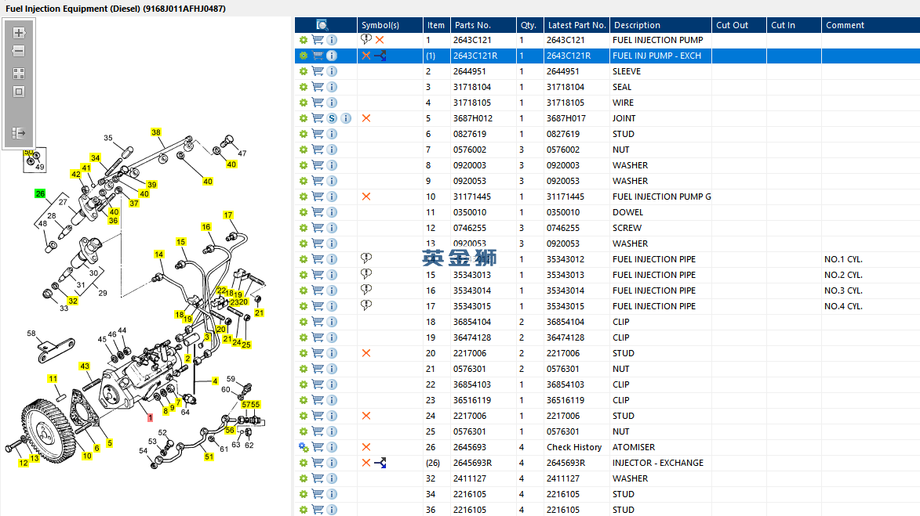Open info for DOWEL 0350010 row
This screenshot has height=516, width=920.
[332, 213]
